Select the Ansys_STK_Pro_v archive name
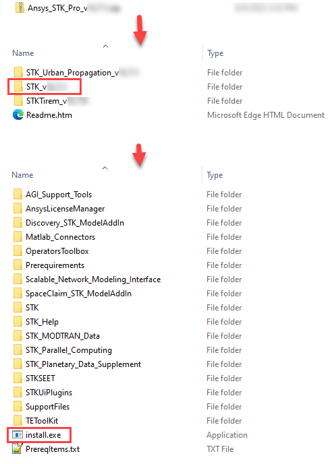334x464 pixels. 57,8
